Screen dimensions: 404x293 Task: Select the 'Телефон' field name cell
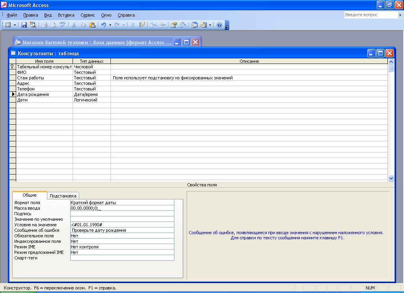click(x=44, y=89)
